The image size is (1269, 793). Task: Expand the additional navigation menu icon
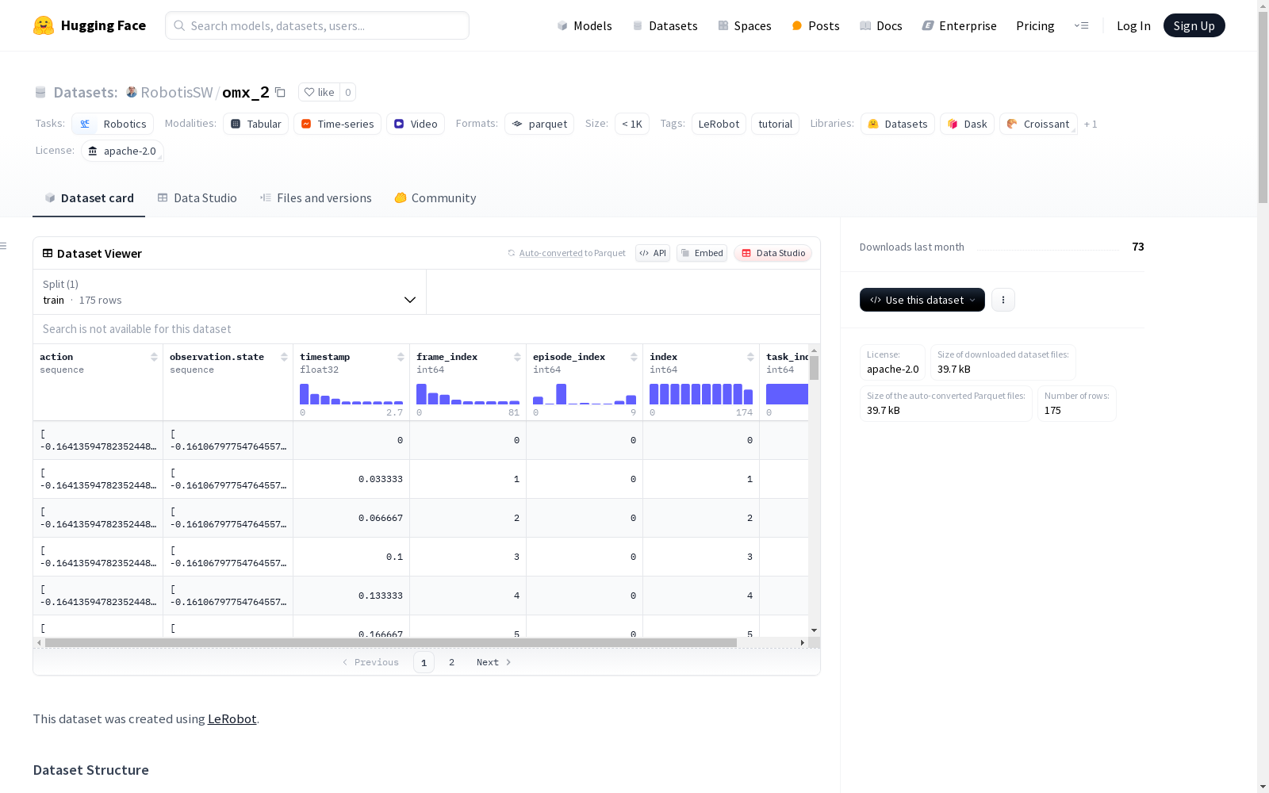tap(1081, 25)
